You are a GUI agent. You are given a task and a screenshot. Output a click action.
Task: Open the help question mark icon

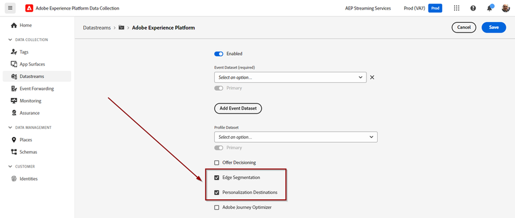[x=473, y=8]
